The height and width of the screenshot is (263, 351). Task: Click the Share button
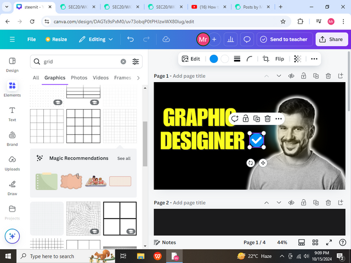(x=332, y=39)
